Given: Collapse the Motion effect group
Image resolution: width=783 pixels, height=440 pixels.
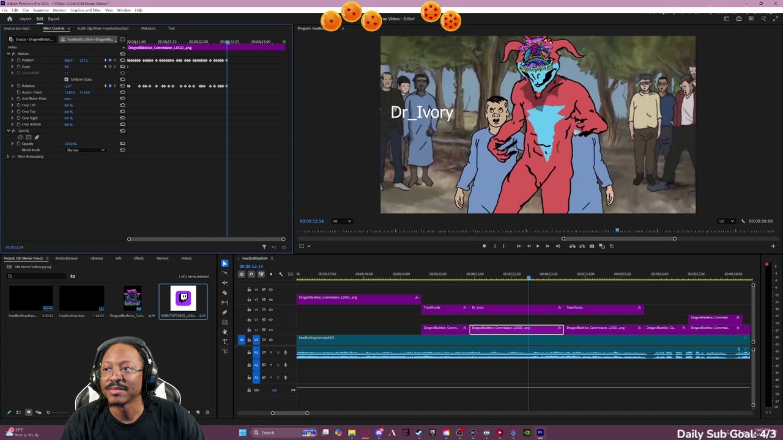Looking at the screenshot, I should (x=8, y=54).
